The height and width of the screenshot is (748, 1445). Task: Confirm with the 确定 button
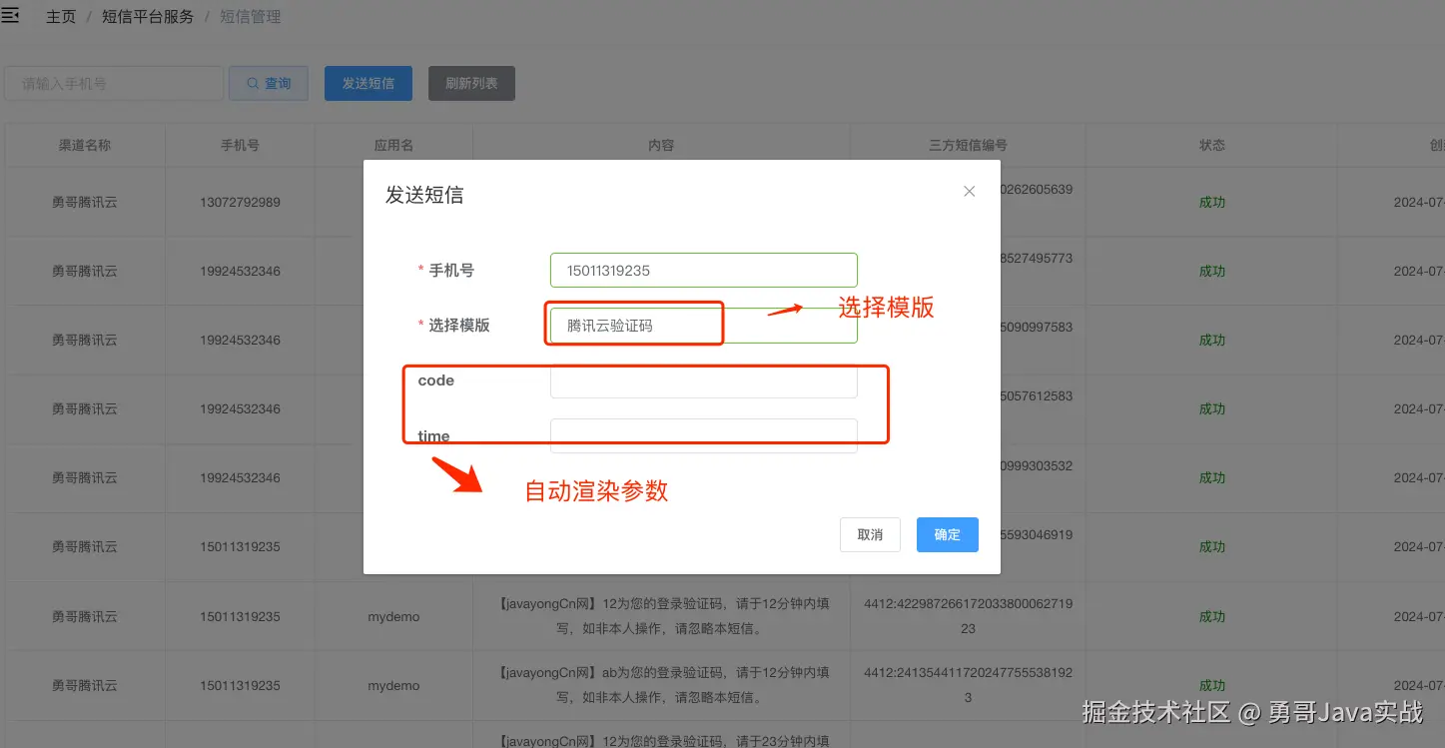[x=947, y=534]
